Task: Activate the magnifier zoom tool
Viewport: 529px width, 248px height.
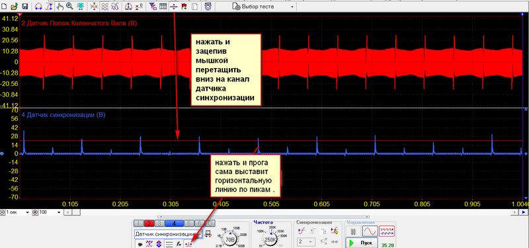Action: pyautogui.click(x=70, y=6)
